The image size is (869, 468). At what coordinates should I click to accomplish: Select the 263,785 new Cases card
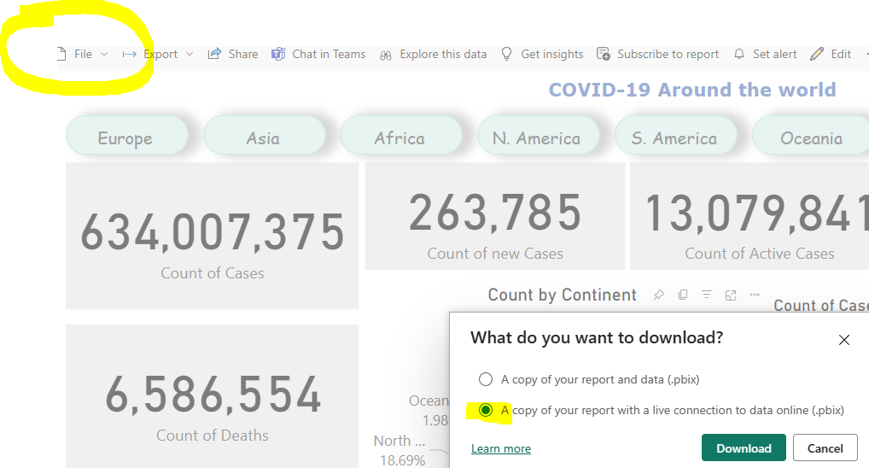coord(495,216)
